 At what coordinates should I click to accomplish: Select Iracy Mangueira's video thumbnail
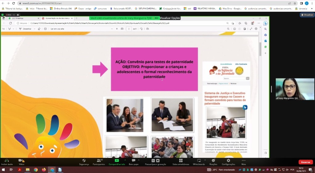[290, 89]
